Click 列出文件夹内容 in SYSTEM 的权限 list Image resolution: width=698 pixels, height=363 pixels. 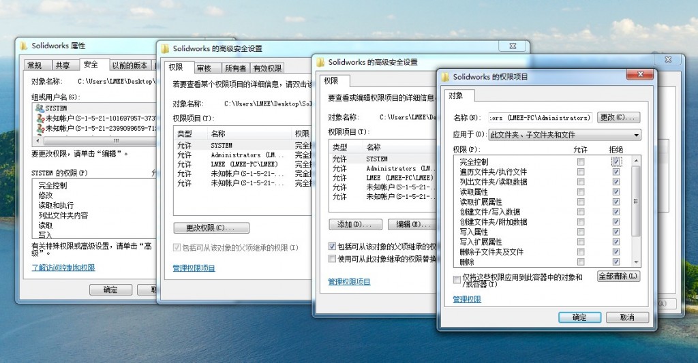(x=63, y=215)
